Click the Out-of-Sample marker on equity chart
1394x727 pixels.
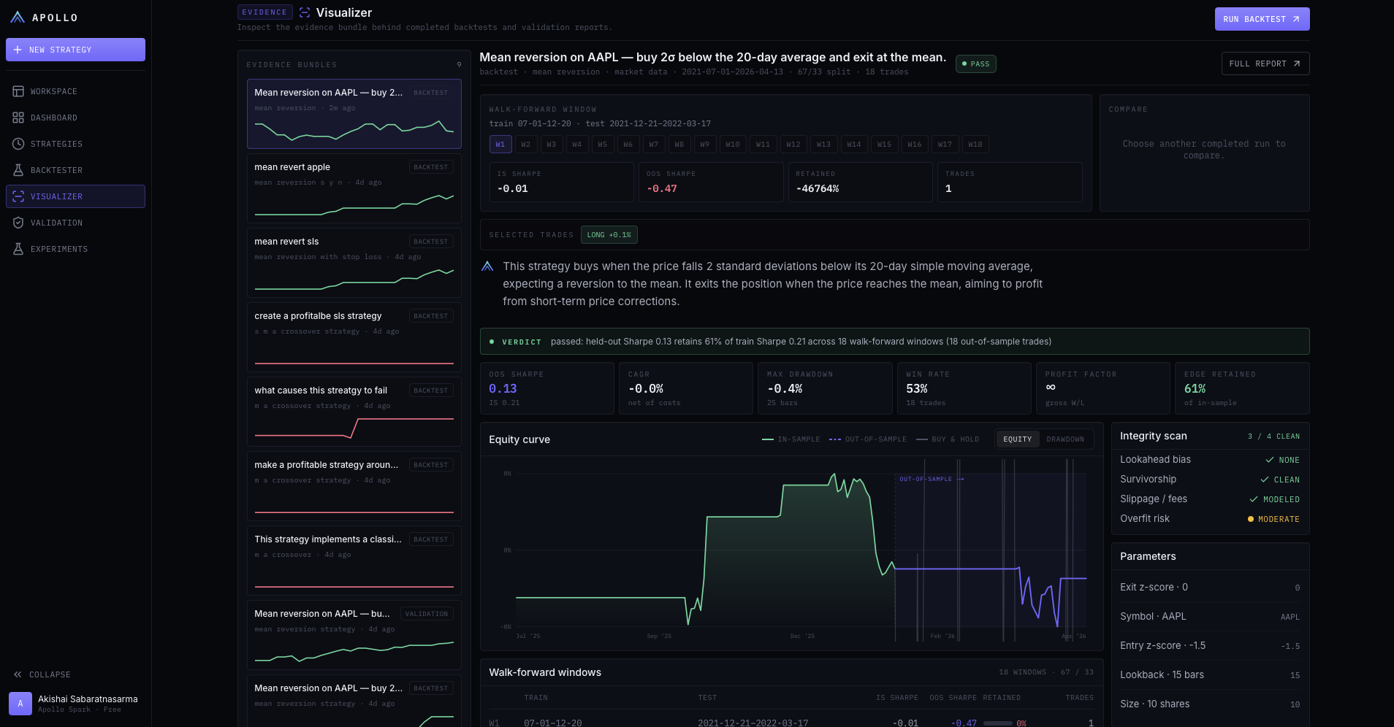point(932,480)
